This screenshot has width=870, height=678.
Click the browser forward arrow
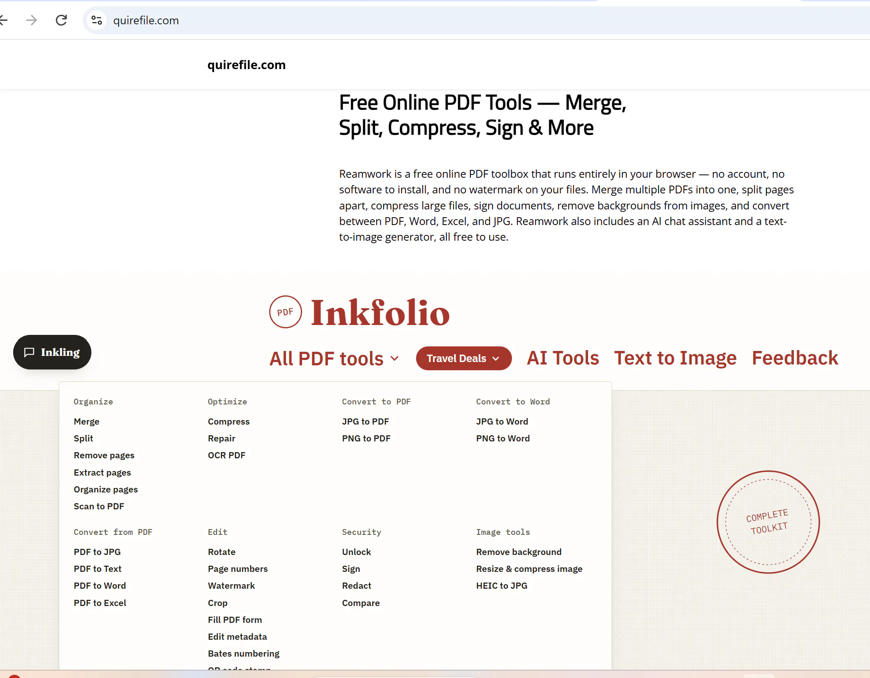[x=32, y=20]
